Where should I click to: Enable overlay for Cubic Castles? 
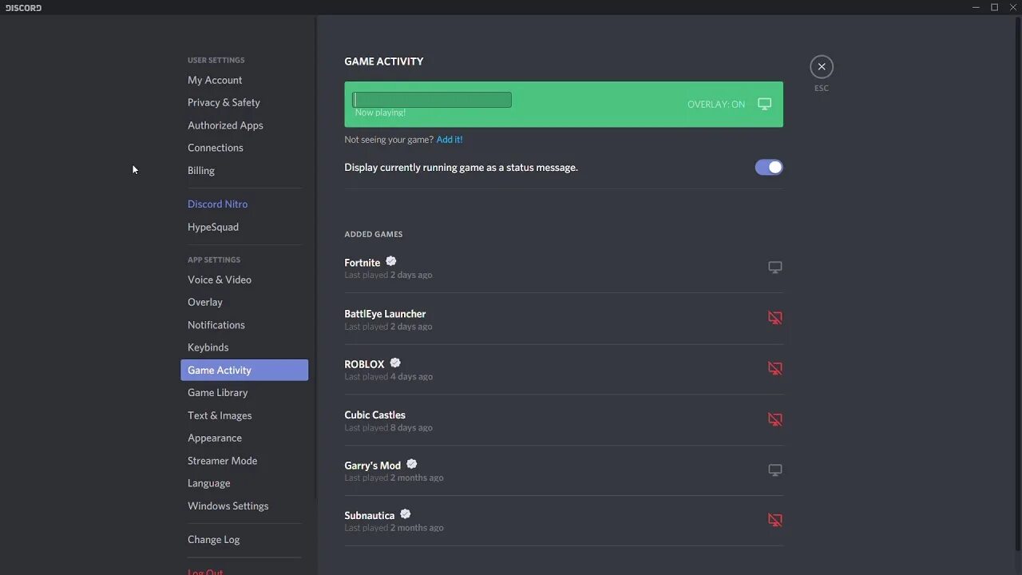(774, 419)
